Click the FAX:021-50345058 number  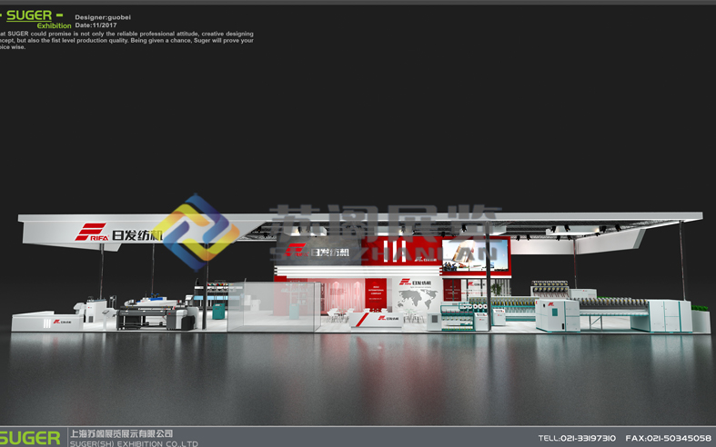click(668, 438)
